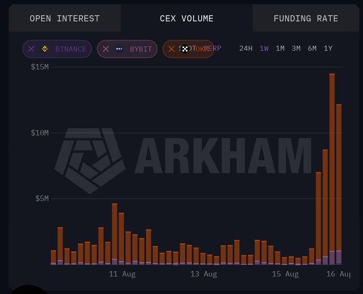Set time range to 1Y
Viewport: 363px width, 294px height.
coord(328,48)
